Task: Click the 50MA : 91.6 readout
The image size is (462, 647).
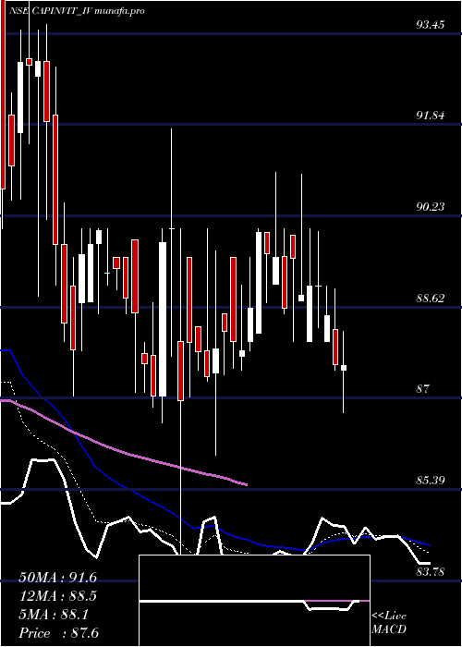Action: (57, 578)
